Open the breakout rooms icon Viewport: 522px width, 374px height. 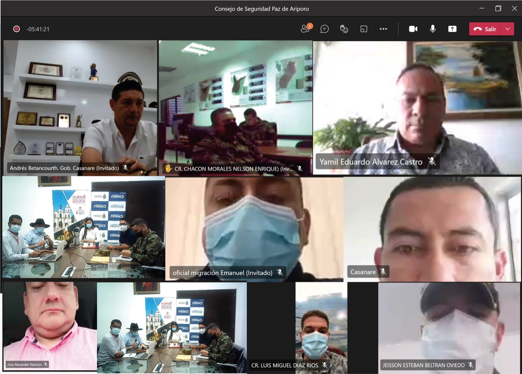[364, 29]
